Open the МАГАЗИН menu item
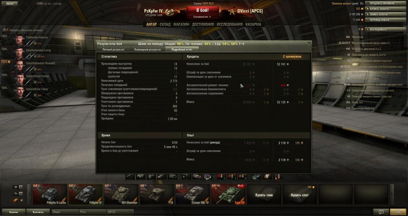Screen dimensions: 408x216 pos(181,24)
